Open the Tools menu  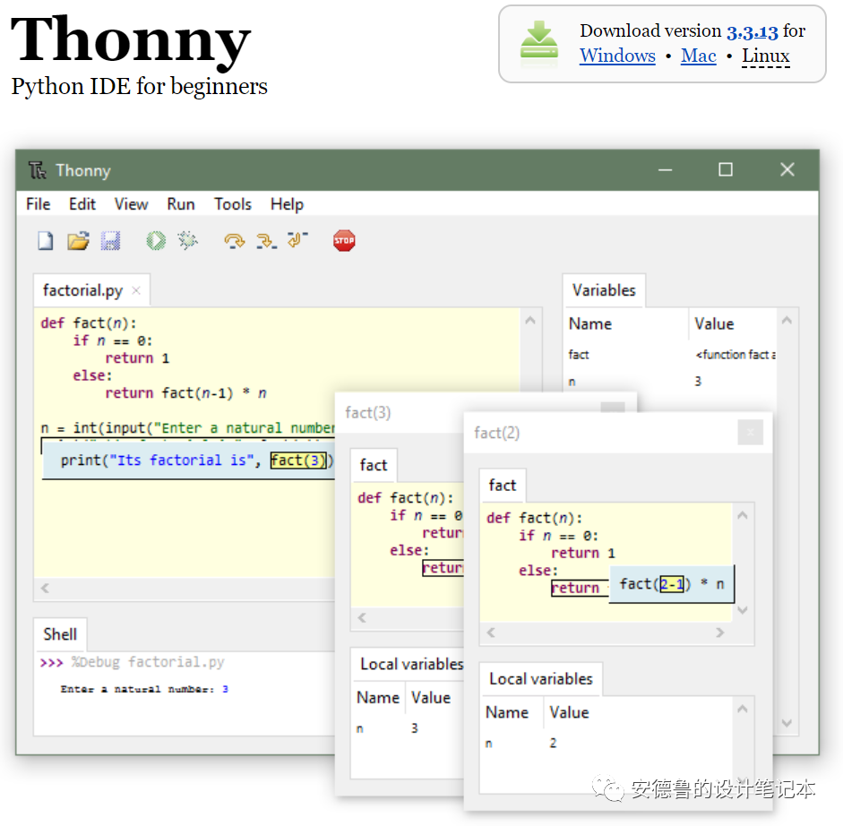click(x=233, y=203)
